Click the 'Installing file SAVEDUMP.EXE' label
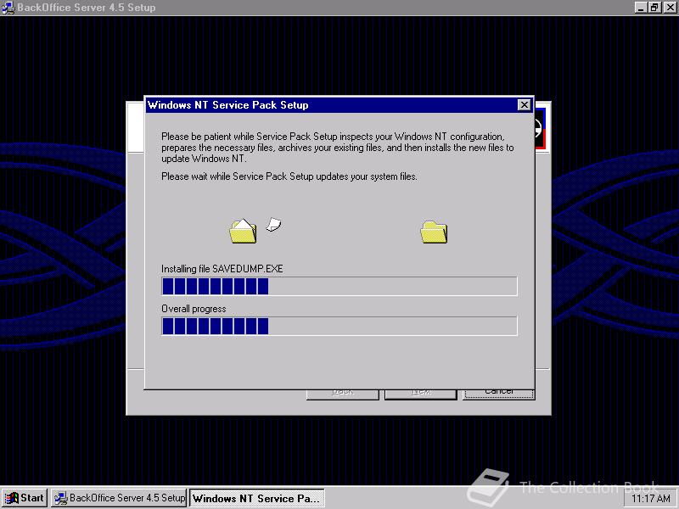This screenshot has height=509, width=679. (222, 269)
